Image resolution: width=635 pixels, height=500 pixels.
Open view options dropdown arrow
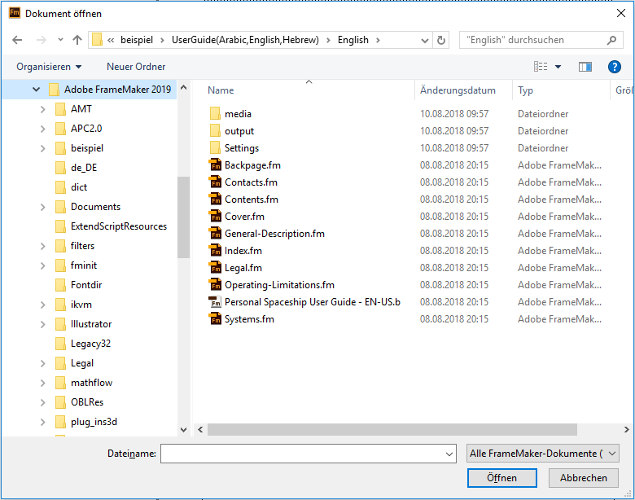[558, 67]
